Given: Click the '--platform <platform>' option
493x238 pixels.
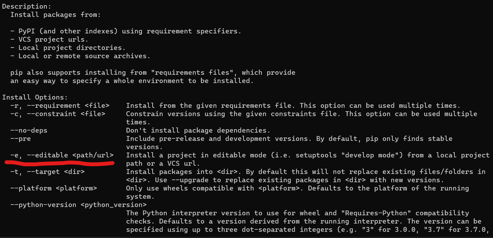Looking at the screenshot, I should (x=53, y=188).
